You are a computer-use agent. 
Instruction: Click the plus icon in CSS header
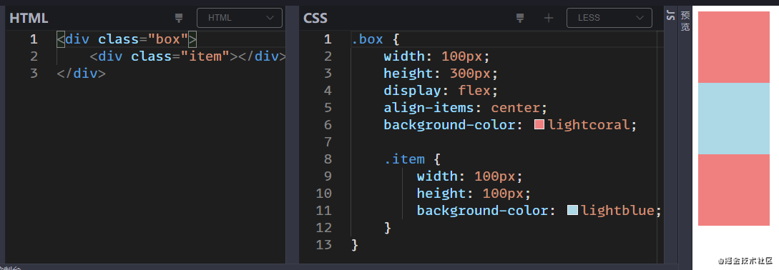click(549, 19)
